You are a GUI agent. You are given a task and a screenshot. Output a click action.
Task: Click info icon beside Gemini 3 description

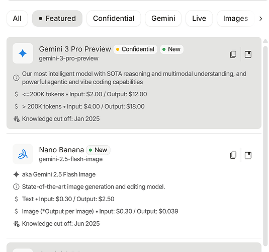pyautogui.click(x=16, y=78)
